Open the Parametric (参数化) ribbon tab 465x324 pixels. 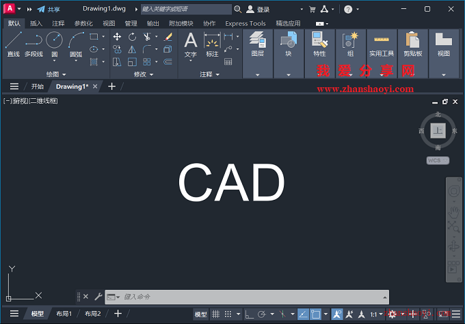pos(83,23)
